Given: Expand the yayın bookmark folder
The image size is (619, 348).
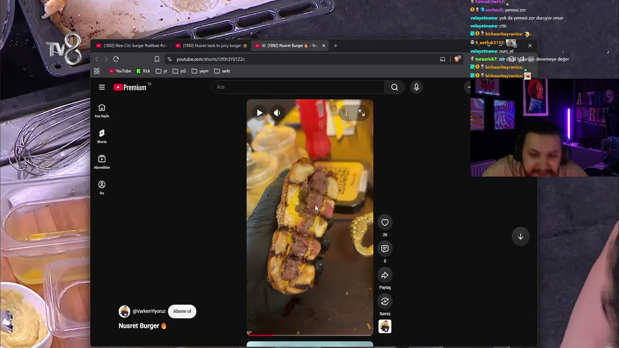Looking at the screenshot, I should click(200, 71).
